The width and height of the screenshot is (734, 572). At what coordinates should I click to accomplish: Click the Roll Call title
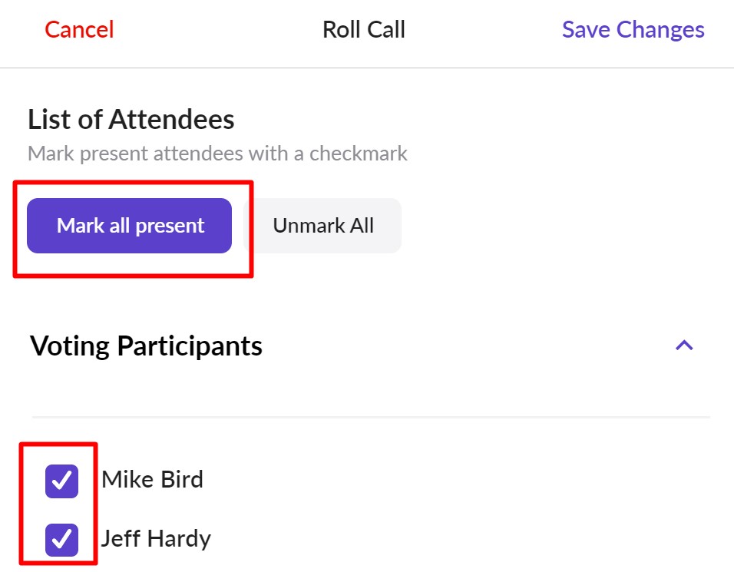(364, 30)
